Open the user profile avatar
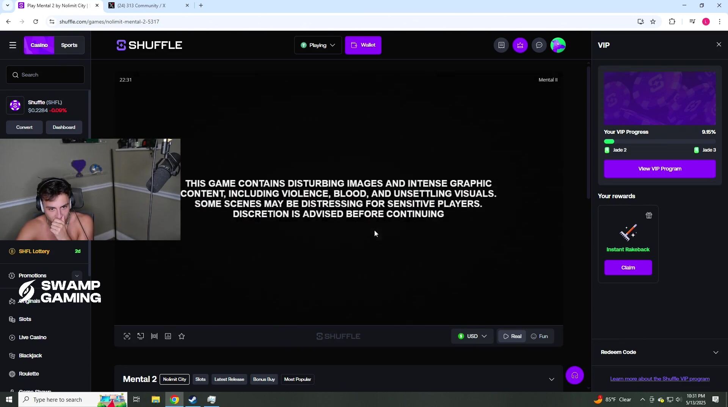Viewport: 728px width, 407px height. pyautogui.click(x=558, y=45)
